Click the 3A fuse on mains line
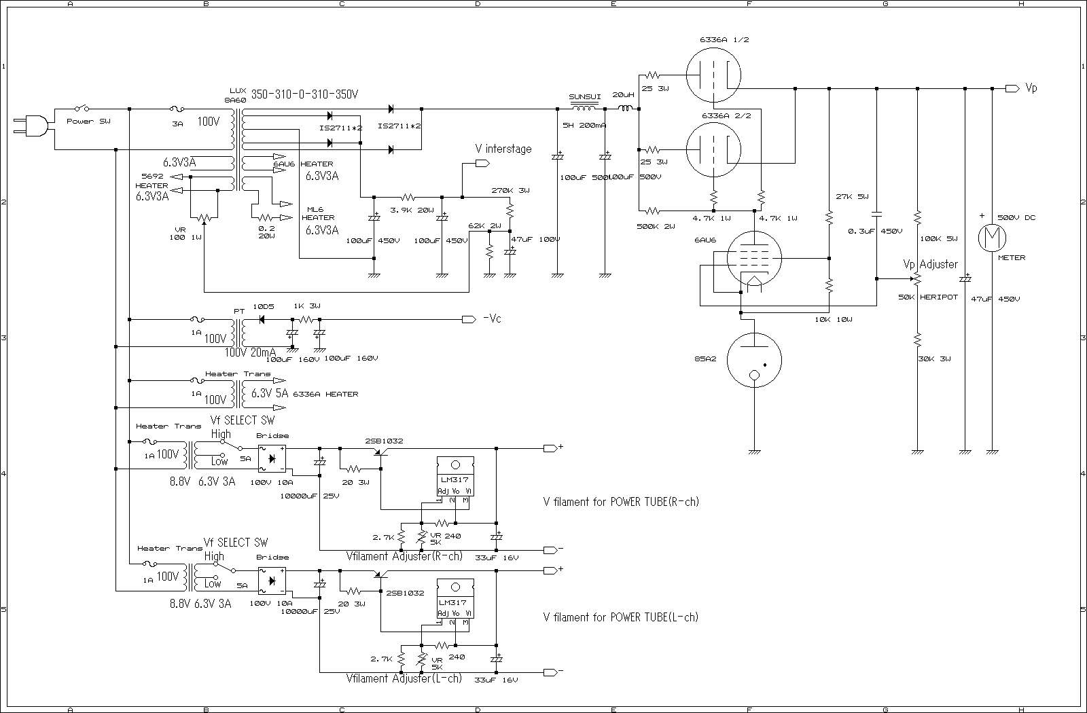 tap(177, 109)
